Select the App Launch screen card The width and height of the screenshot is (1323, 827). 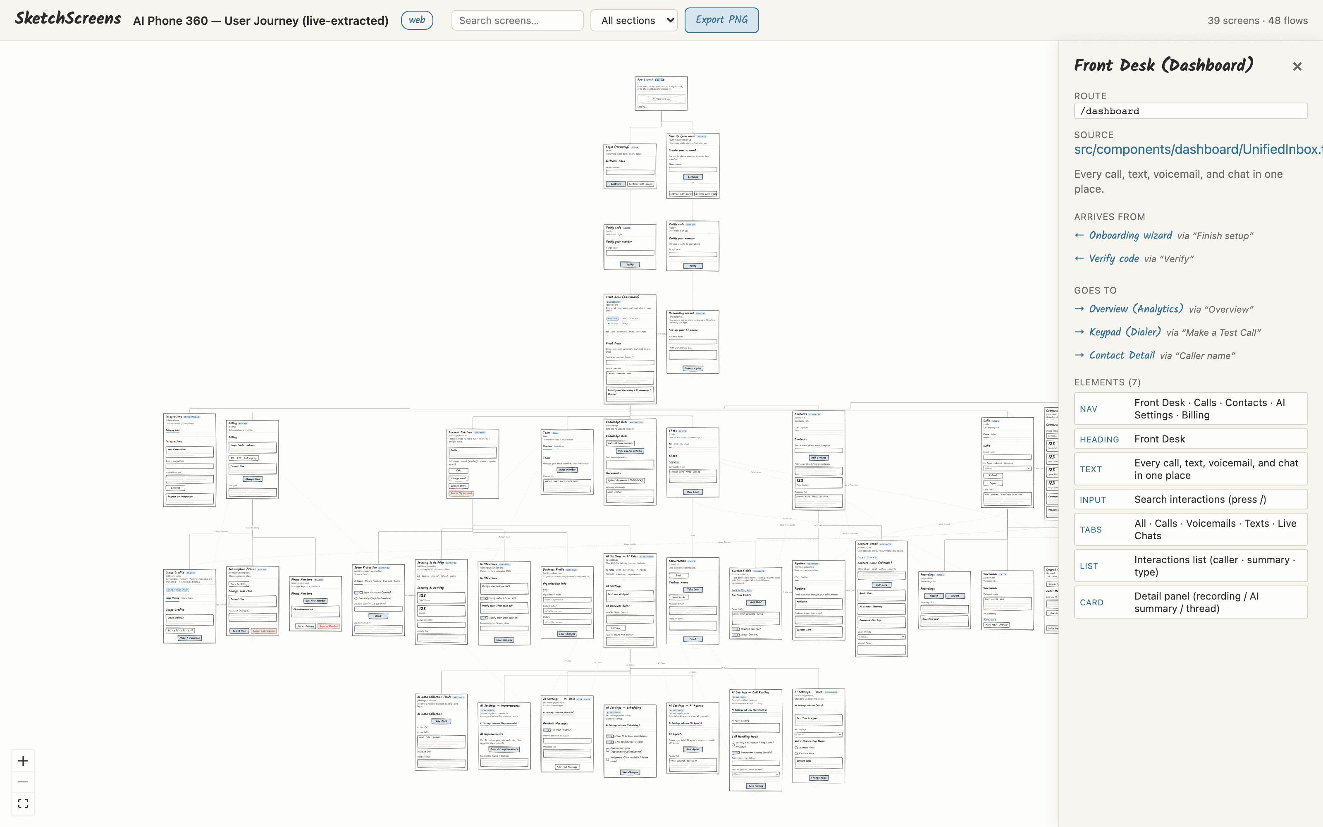[x=661, y=93]
